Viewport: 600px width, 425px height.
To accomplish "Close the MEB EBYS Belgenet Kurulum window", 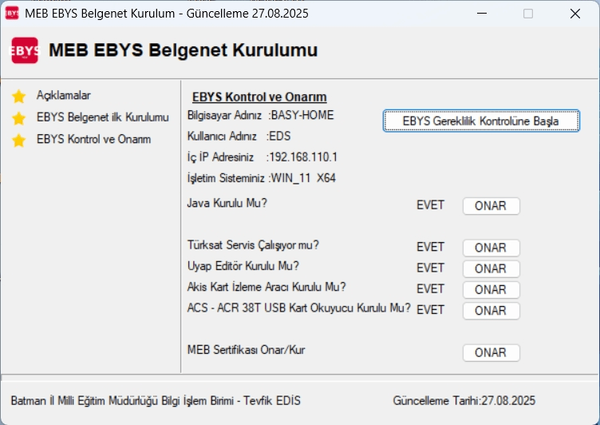I will [575, 14].
